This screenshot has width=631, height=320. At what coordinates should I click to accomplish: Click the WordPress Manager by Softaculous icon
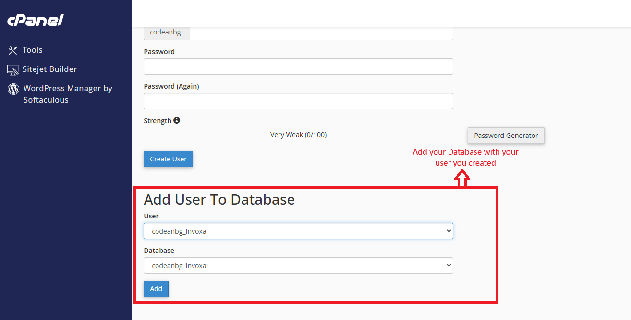point(12,89)
